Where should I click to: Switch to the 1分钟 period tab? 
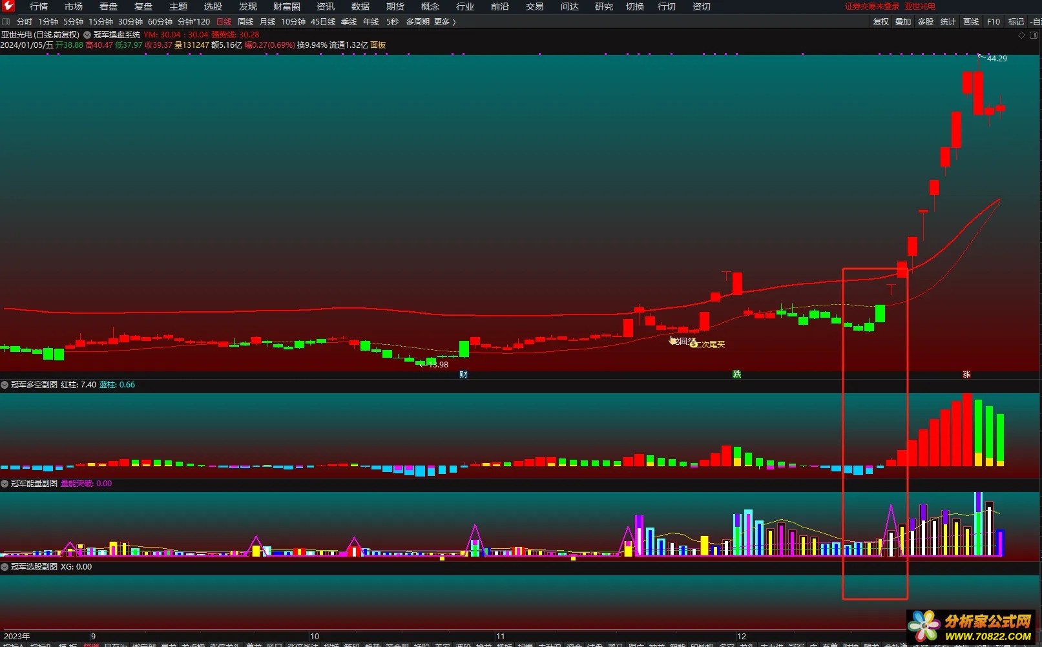click(48, 22)
